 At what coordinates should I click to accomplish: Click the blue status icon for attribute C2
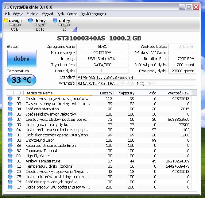[x=10, y=166]
